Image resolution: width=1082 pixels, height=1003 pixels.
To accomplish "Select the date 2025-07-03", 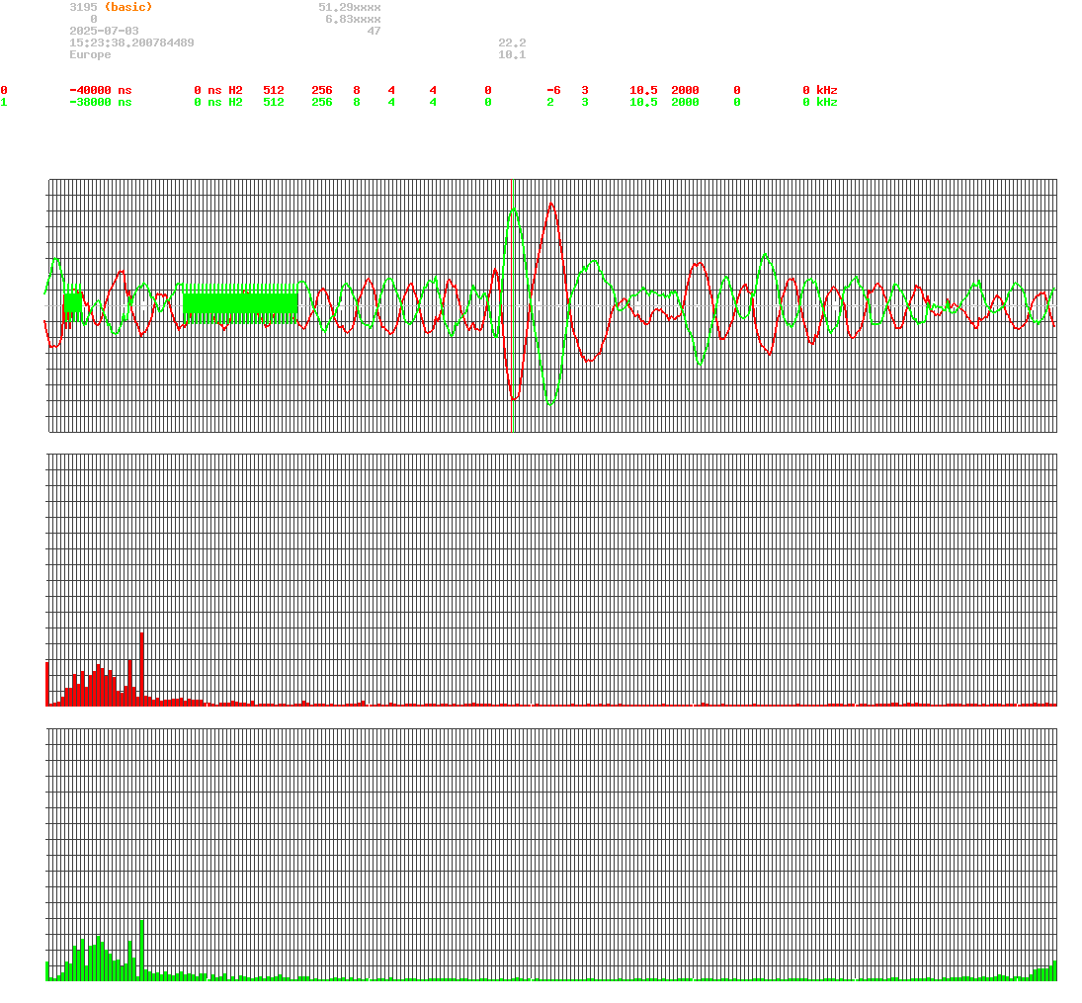I will click(x=104, y=31).
